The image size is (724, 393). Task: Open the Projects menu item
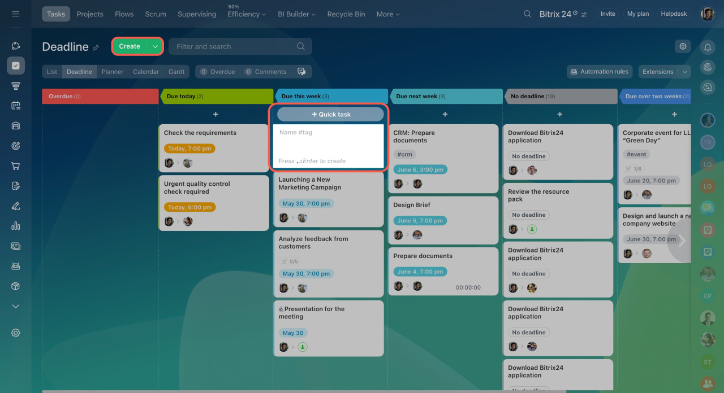point(90,14)
